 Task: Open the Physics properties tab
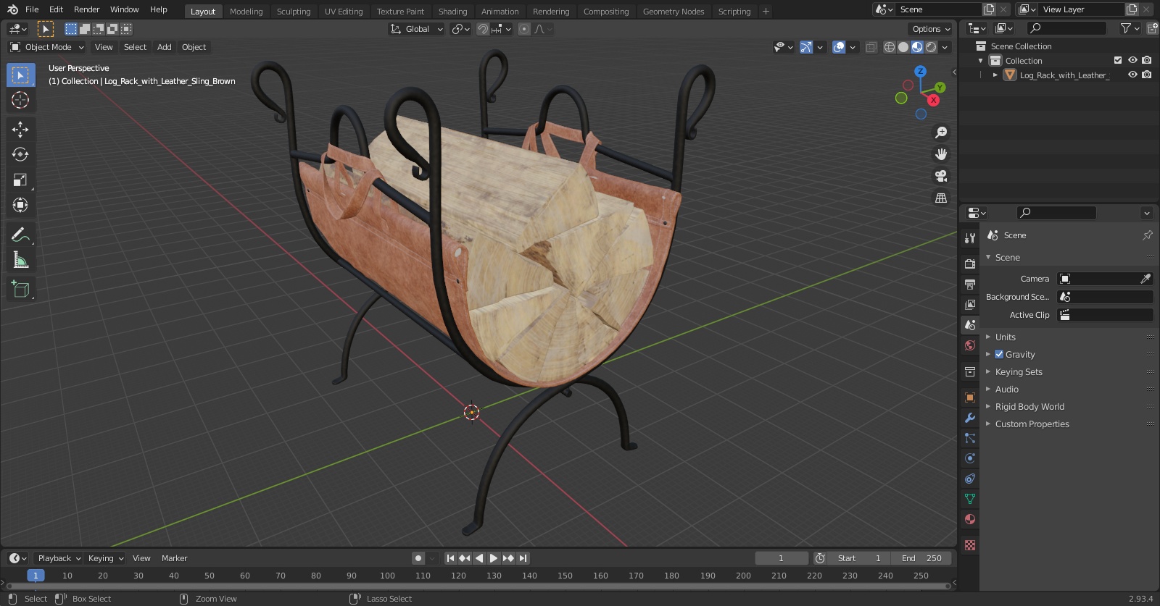click(x=970, y=458)
